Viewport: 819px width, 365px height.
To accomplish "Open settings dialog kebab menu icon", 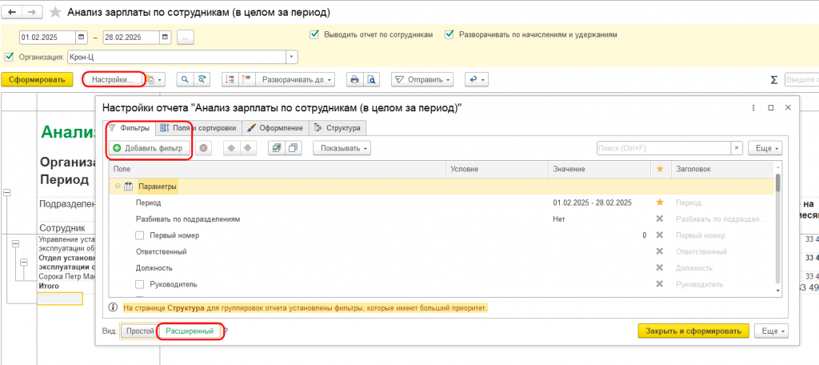I will coord(753,107).
